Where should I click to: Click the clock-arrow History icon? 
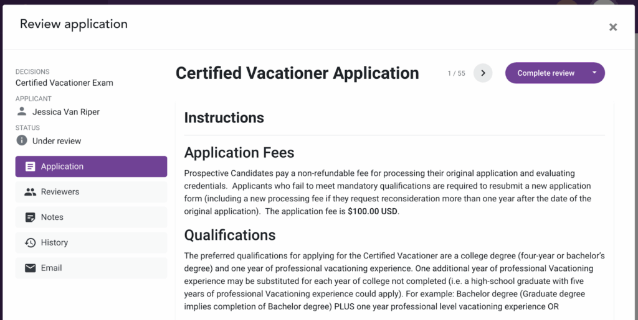pyautogui.click(x=30, y=243)
